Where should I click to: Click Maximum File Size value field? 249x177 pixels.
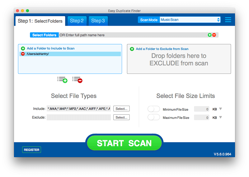click(x=201, y=117)
